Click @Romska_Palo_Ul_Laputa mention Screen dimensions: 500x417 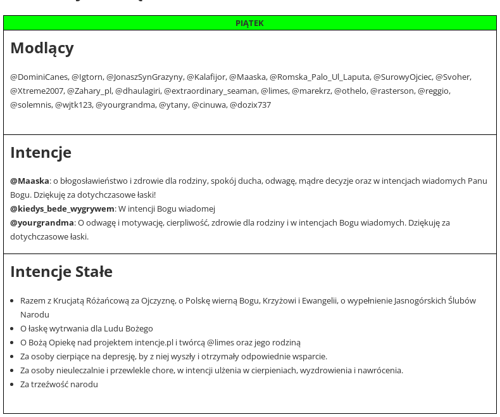[320, 77]
